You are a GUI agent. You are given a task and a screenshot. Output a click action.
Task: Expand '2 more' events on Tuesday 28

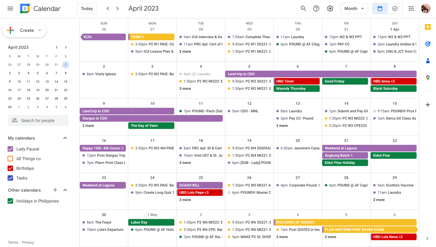tap(185, 51)
